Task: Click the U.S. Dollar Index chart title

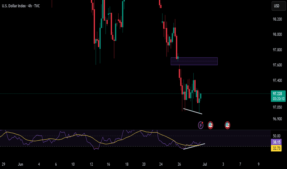Action: pos(21,6)
